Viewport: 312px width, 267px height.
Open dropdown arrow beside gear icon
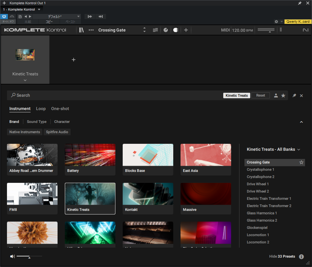[x=281, y=22]
